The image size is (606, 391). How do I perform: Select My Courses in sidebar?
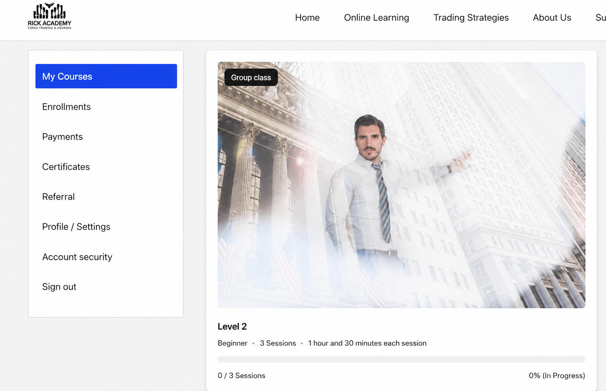pyautogui.click(x=106, y=76)
